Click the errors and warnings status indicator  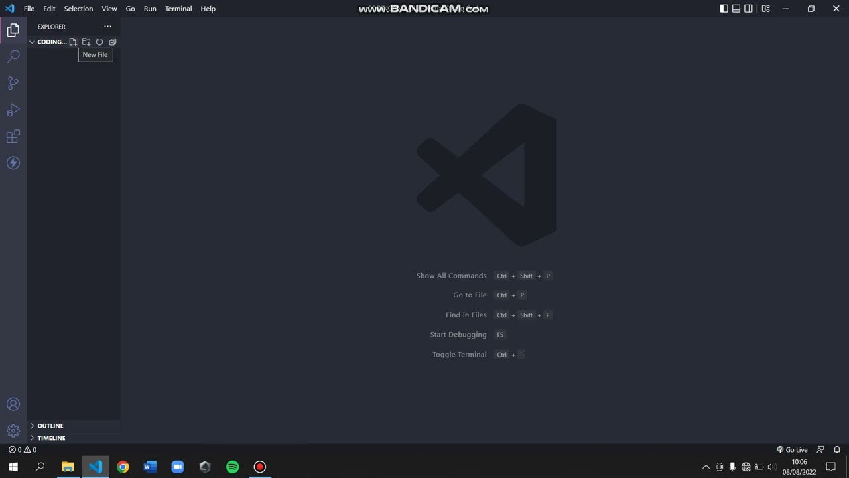(x=23, y=449)
